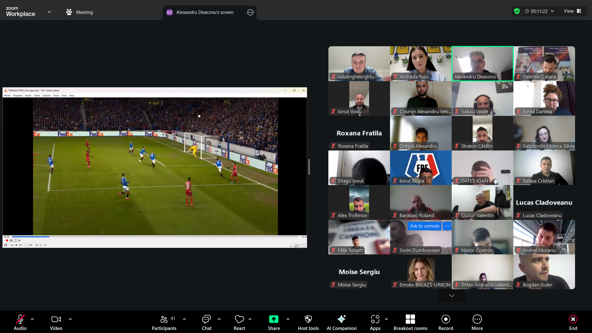The image size is (592, 333).
Task: Expand the Zoom Workplace dropdown chevron
Action: tap(49, 12)
